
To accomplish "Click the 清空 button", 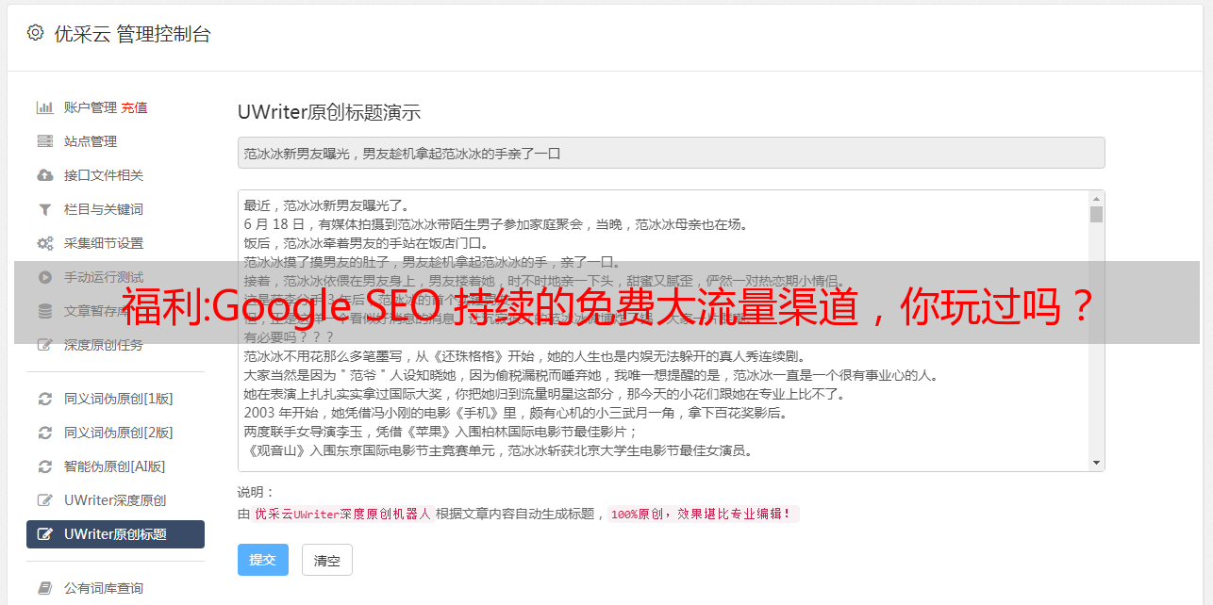I will 326,560.
